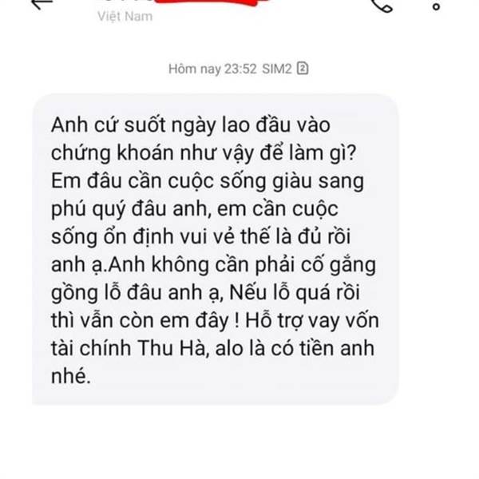This screenshot has width=479, height=479.
Task: Open the three-dot more options menu
Action: point(436,6)
